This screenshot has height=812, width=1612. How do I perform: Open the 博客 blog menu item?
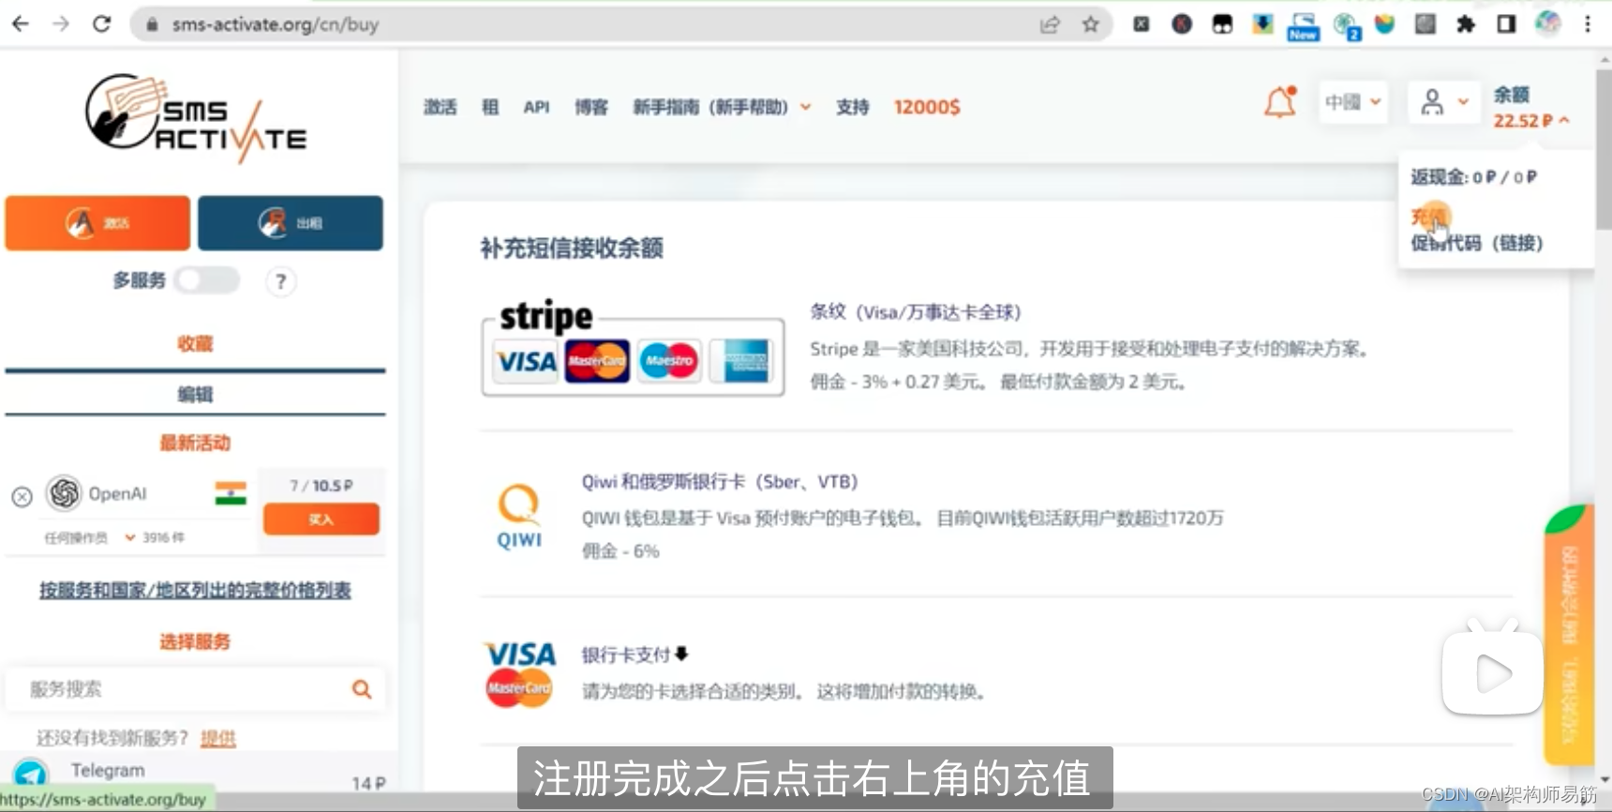click(591, 107)
